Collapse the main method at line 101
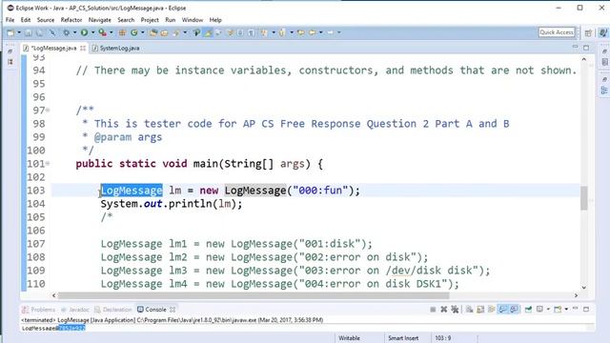Viewport: 610px width, 343px height. 48,163
